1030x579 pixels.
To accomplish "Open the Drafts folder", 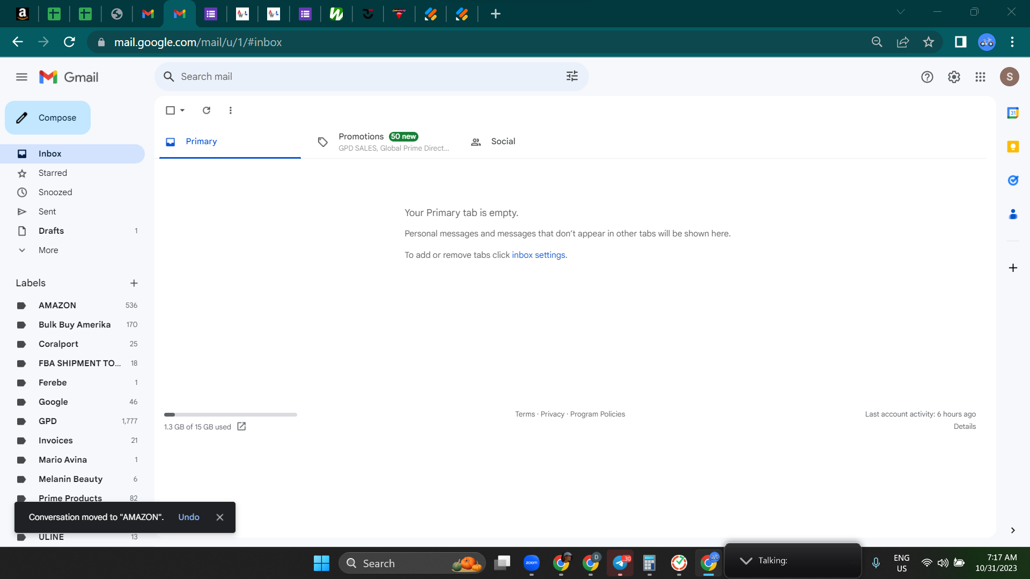I will coord(72,231).
